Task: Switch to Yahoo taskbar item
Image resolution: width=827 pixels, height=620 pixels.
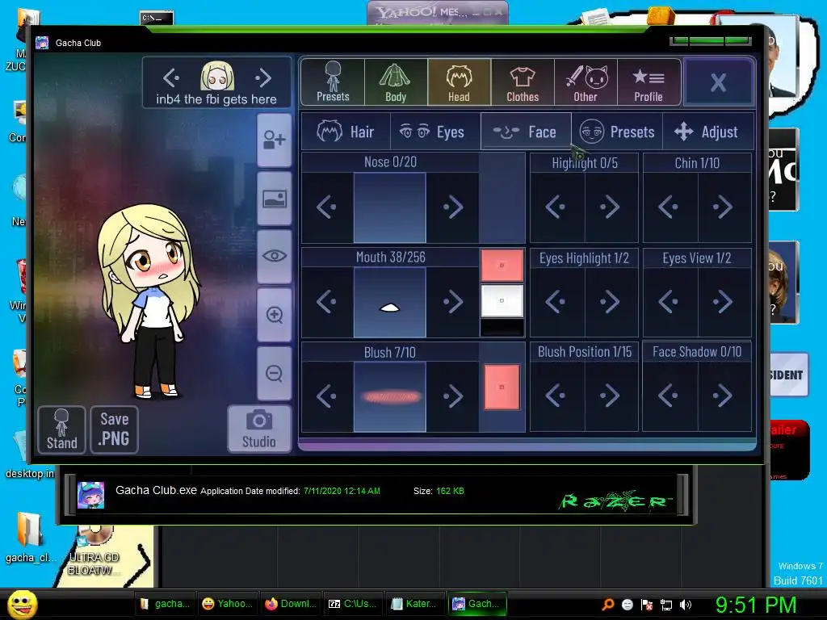Action: pos(228,604)
